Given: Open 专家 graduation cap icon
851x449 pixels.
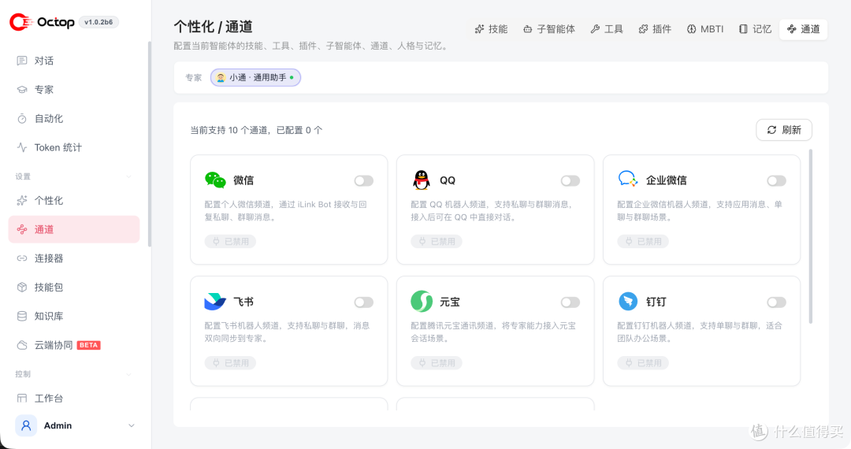Looking at the screenshot, I should (22, 90).
